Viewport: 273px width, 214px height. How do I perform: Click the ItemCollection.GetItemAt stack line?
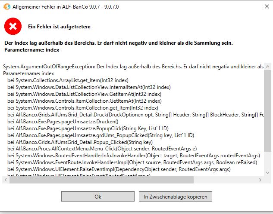[x=85, y=101]
